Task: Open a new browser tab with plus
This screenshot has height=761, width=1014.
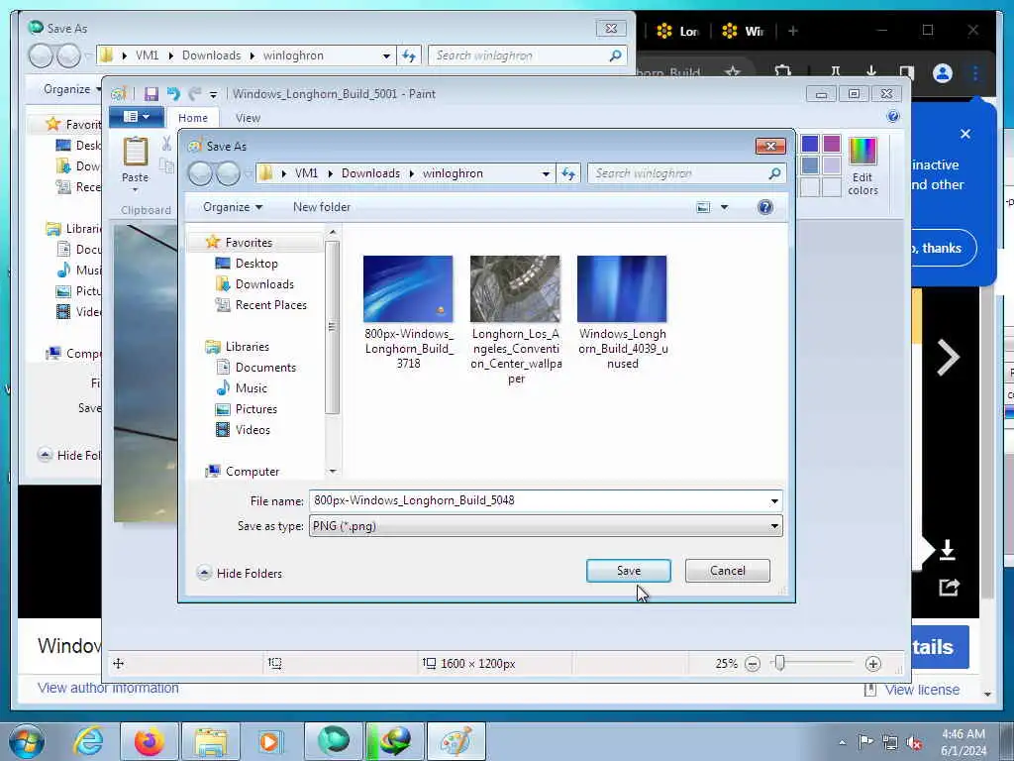Action: click(793, 31)
